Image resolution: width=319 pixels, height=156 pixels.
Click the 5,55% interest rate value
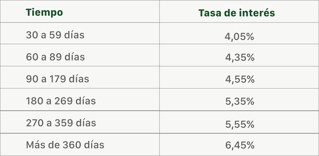pos(240,124)
